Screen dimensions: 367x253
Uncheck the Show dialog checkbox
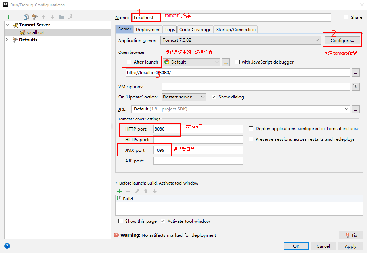click(214, 97)
